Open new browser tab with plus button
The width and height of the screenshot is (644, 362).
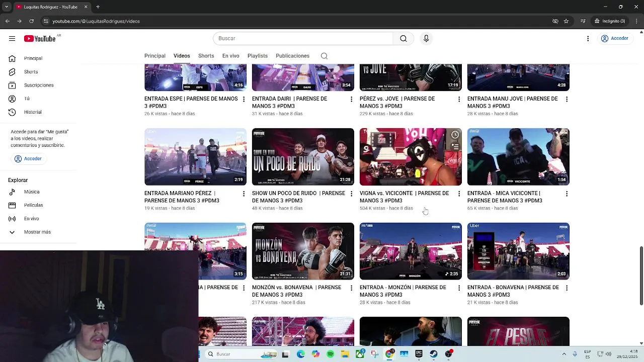[98, 7]
